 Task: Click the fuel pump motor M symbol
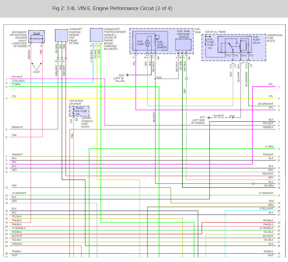(147, 43)
